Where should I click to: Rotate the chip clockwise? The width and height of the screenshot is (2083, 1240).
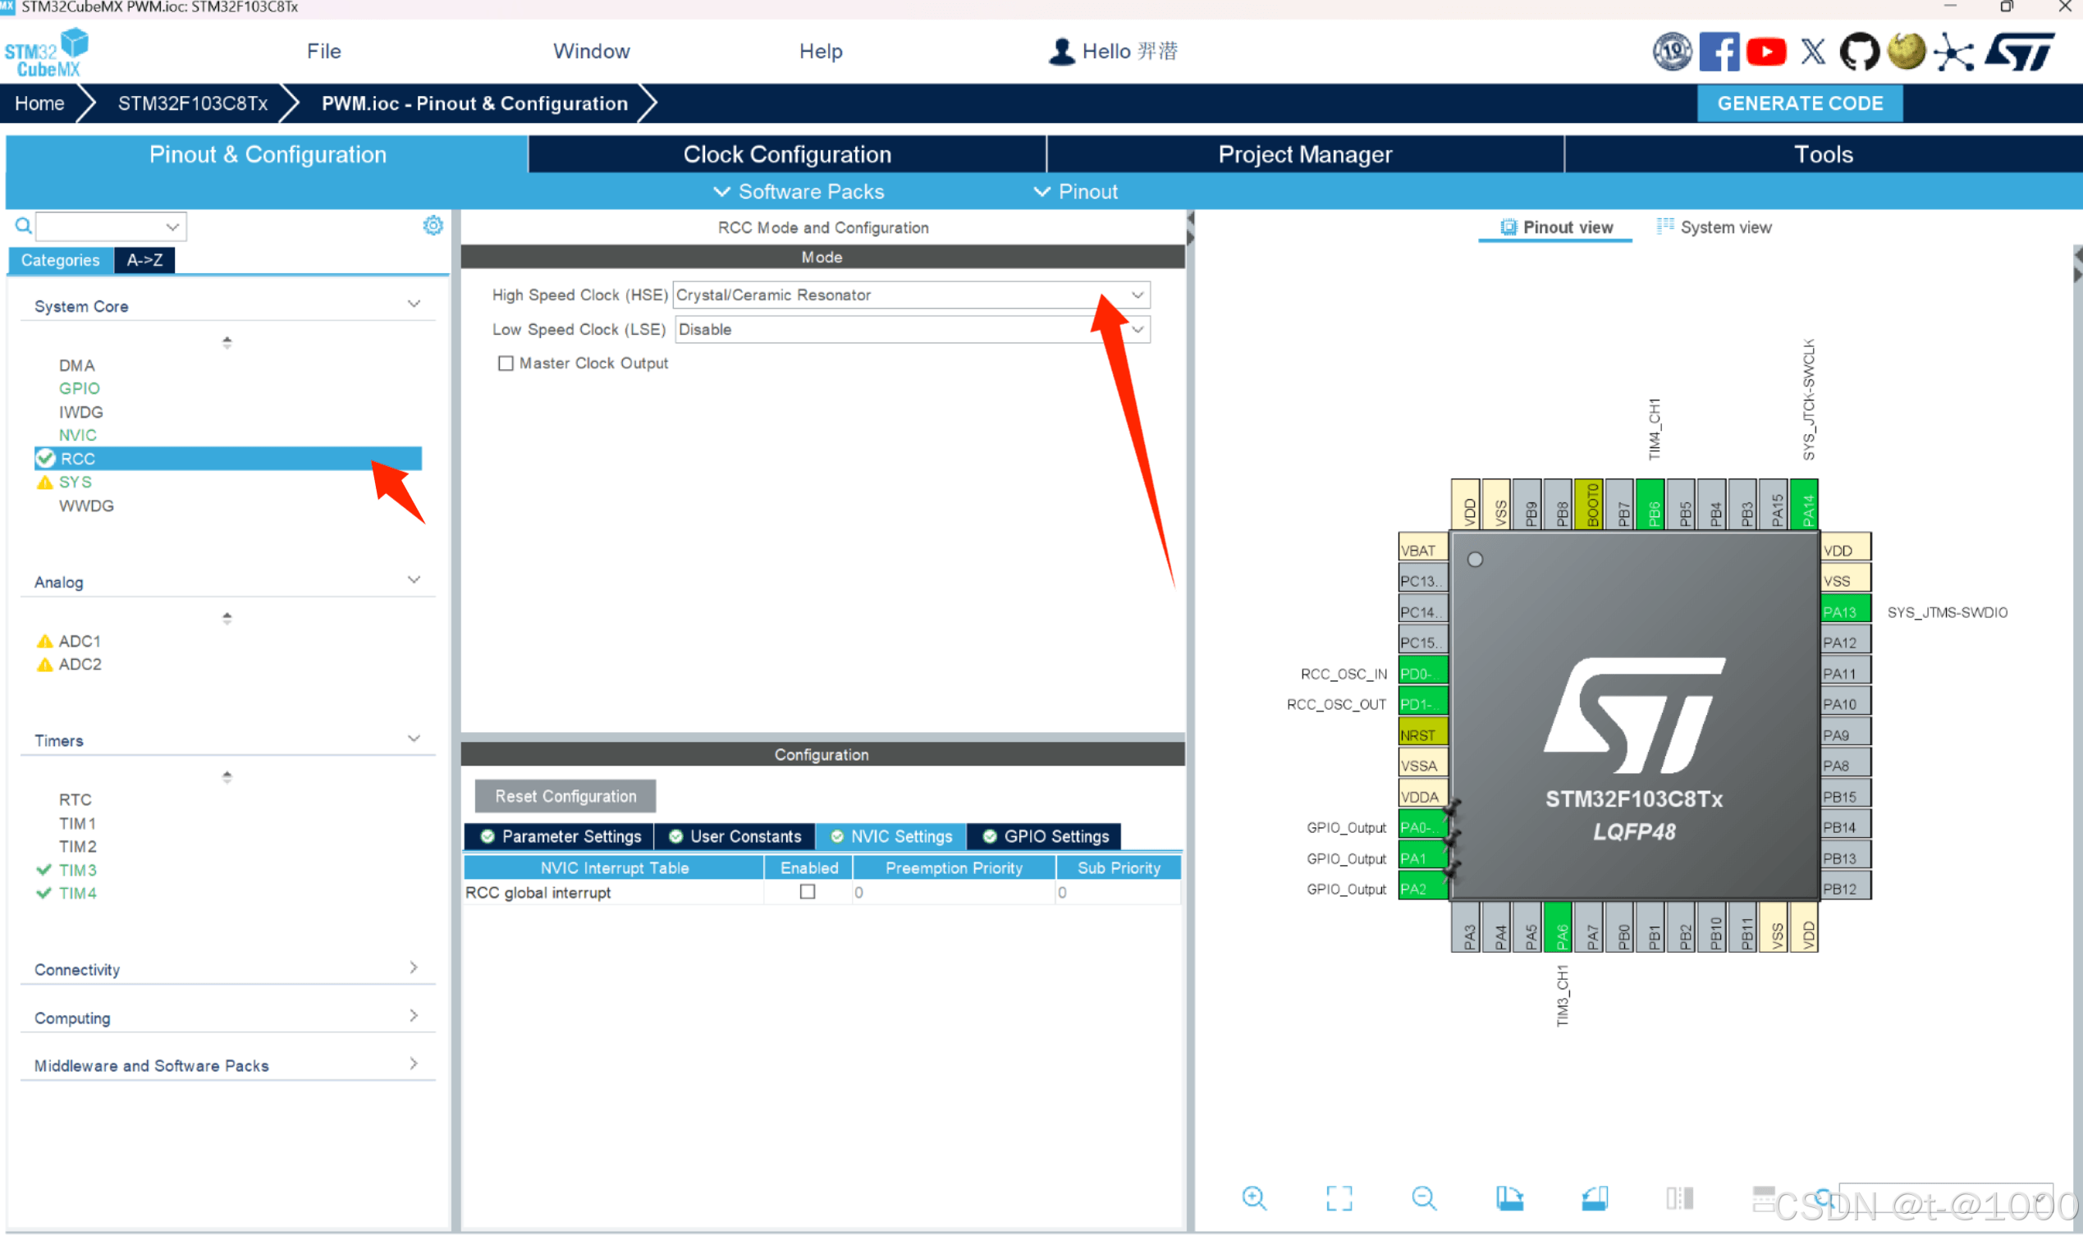[x=1509, y=1197]
